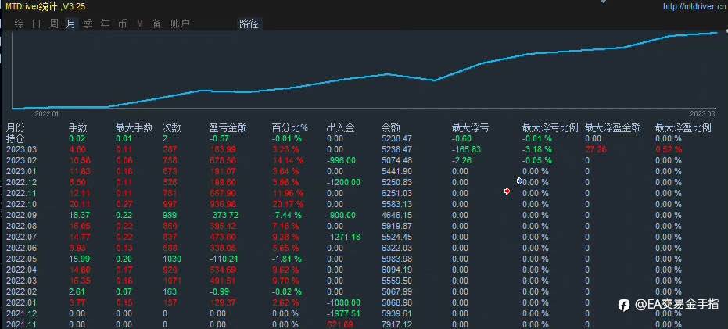Switch to the 年 yearly tab
The width and height of the screenshot is (728, 329).
click(x=106, y=23)
